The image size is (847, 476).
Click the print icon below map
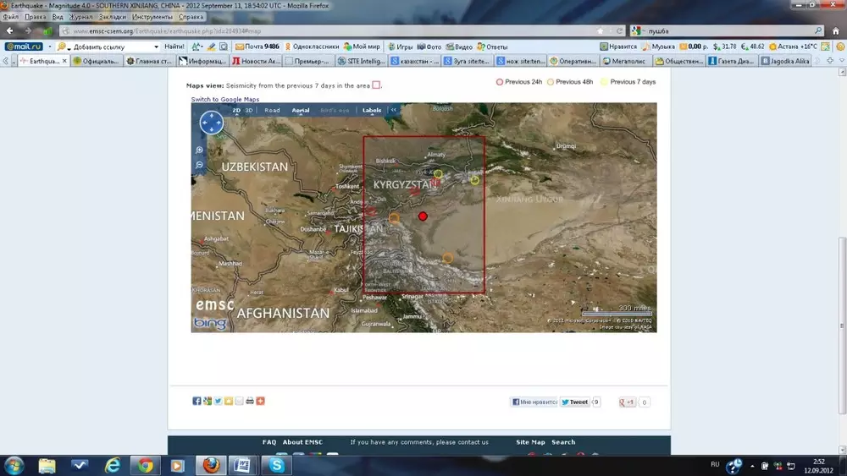point(250,401)
